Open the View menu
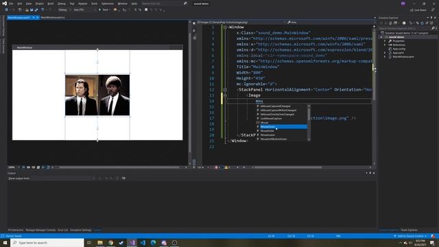Viewport: 439px width, 247px height. coord(29,3)
